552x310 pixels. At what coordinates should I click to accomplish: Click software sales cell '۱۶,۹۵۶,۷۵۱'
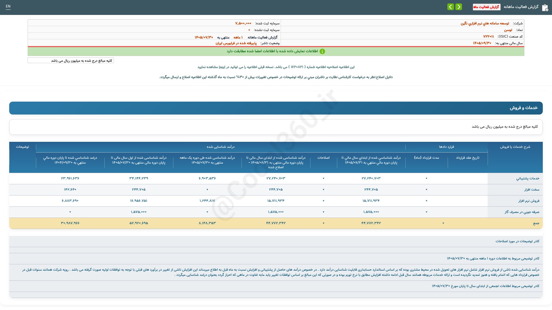point(139,201)
